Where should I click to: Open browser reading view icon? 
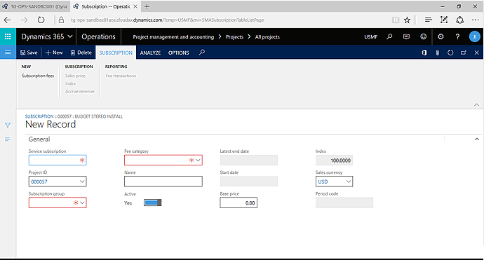tap(396, 20)
